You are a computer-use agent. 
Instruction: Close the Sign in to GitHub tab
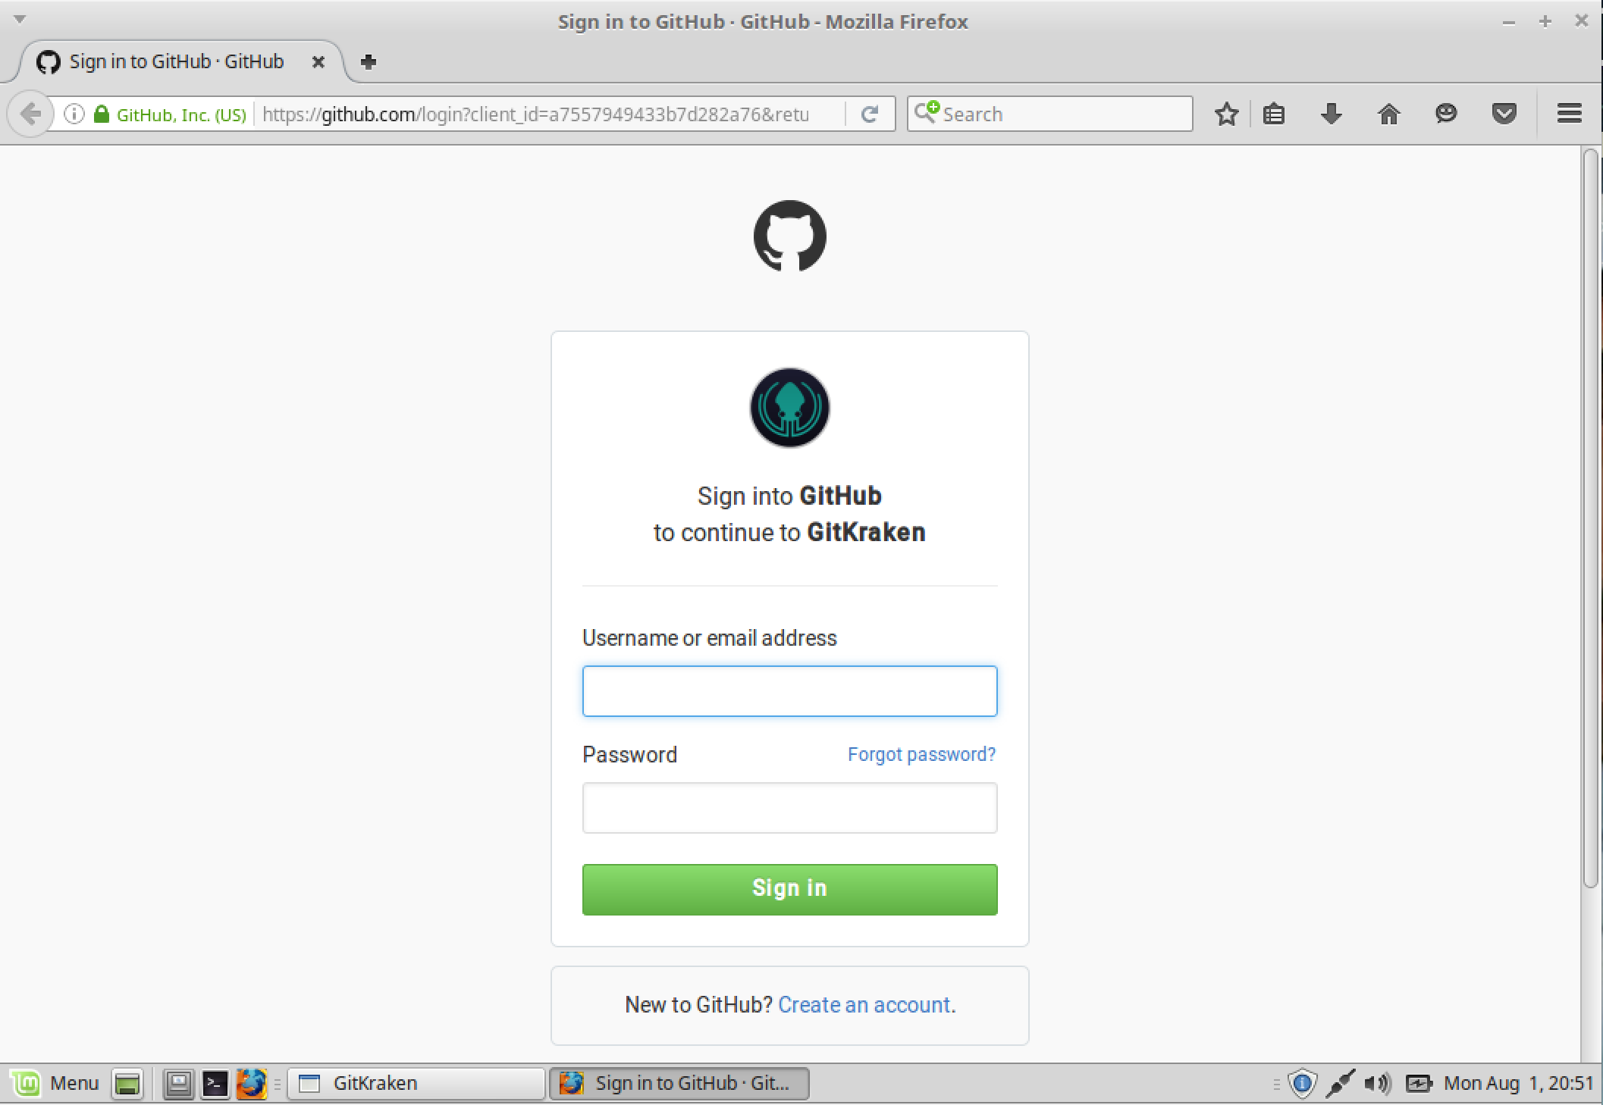point(318,62)
